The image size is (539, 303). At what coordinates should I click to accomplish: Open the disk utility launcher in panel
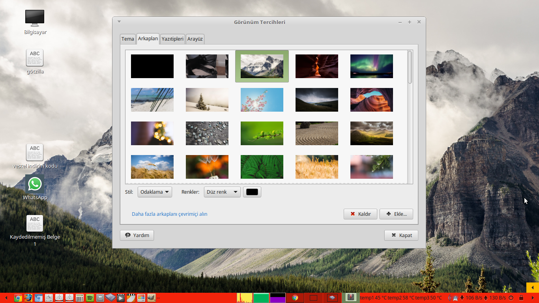(x=49, y=298)
